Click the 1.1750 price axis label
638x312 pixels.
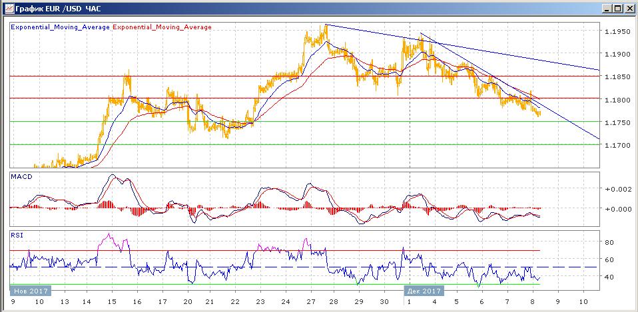(617, 122)
